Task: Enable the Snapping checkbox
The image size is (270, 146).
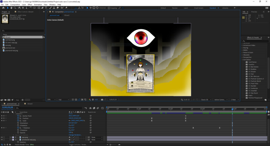Action: click(x=110, y=8)
